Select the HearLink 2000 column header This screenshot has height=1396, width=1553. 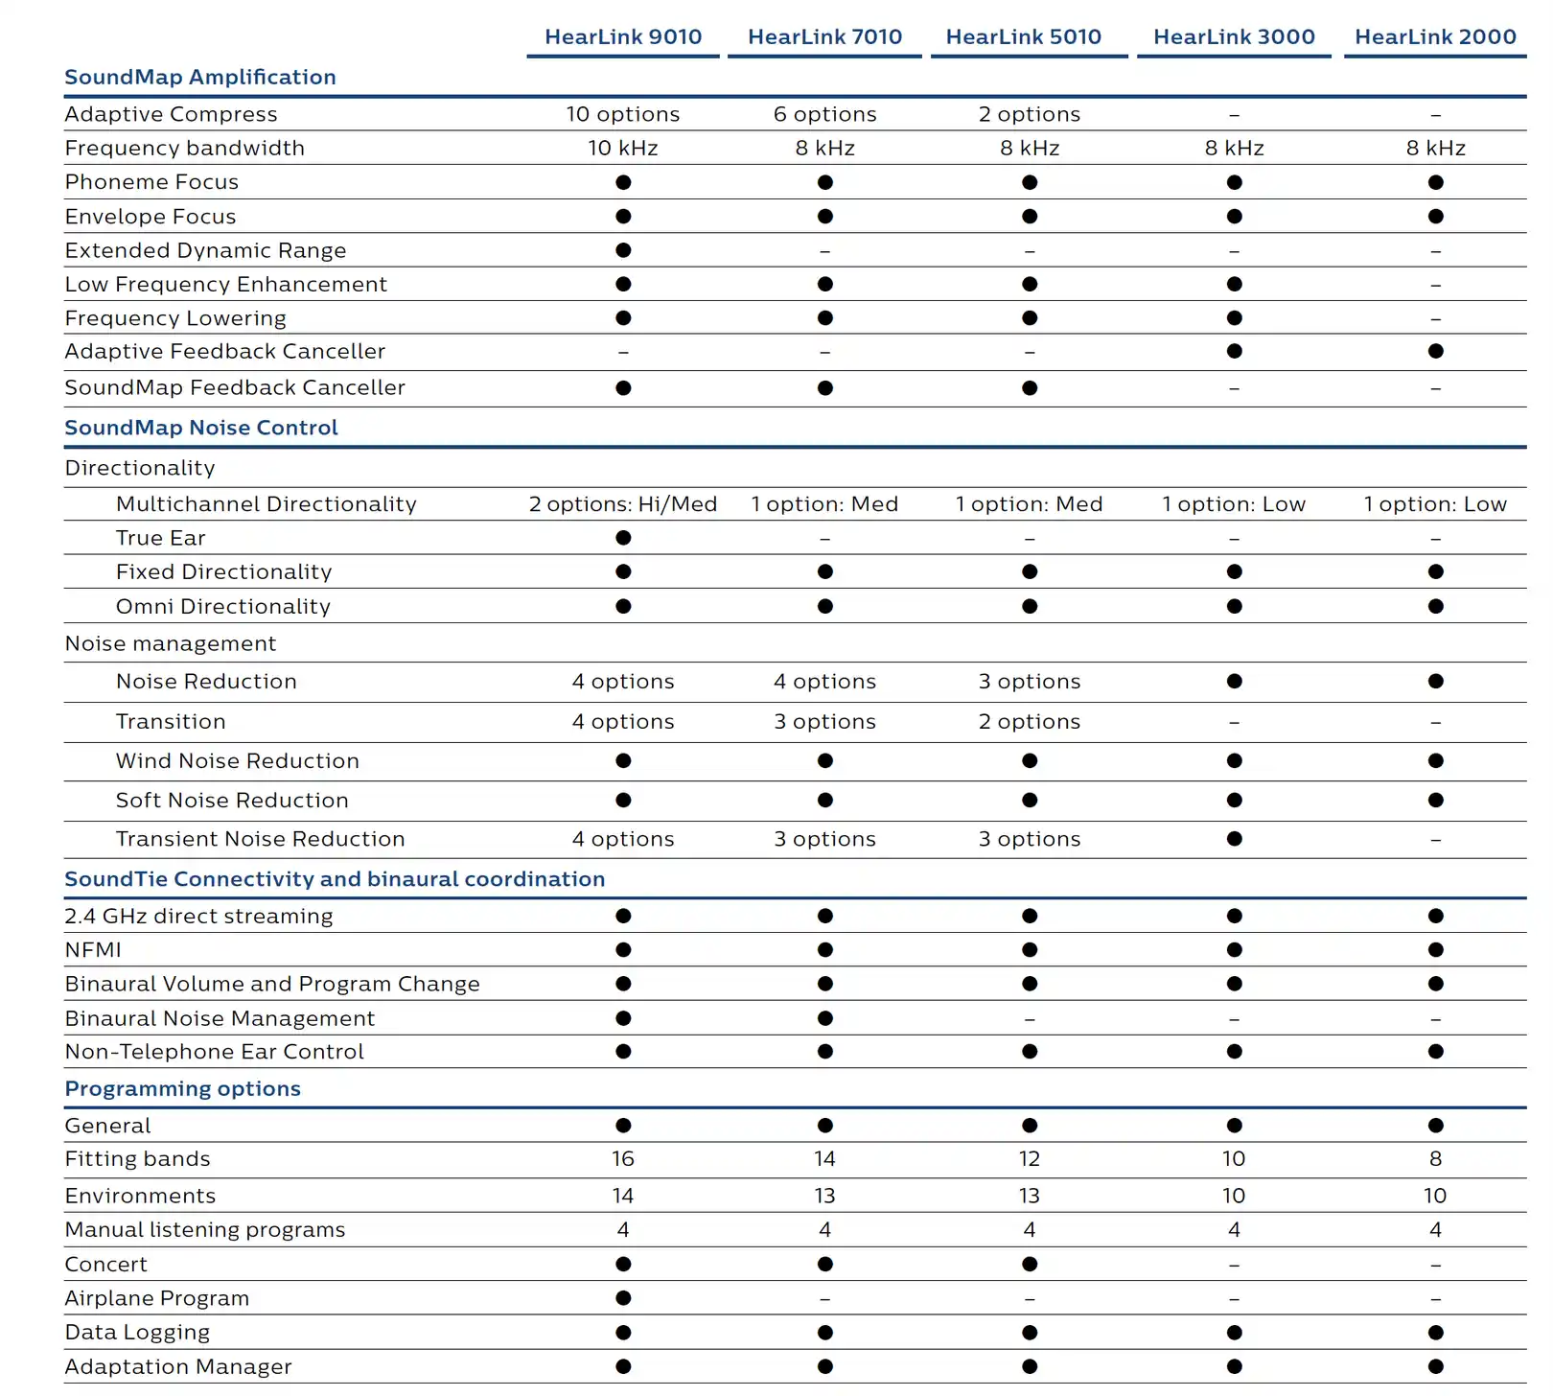coord(1435,37)
